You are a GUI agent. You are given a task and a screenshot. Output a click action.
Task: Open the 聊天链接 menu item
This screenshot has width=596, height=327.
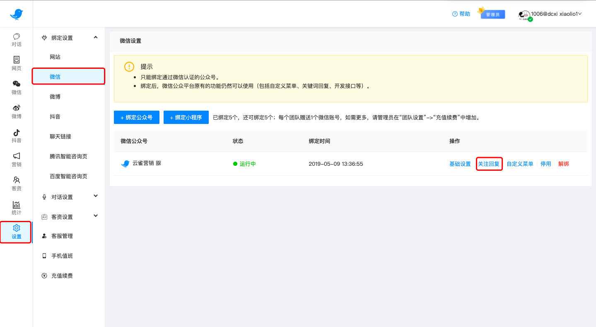click(x=60, y=136)
